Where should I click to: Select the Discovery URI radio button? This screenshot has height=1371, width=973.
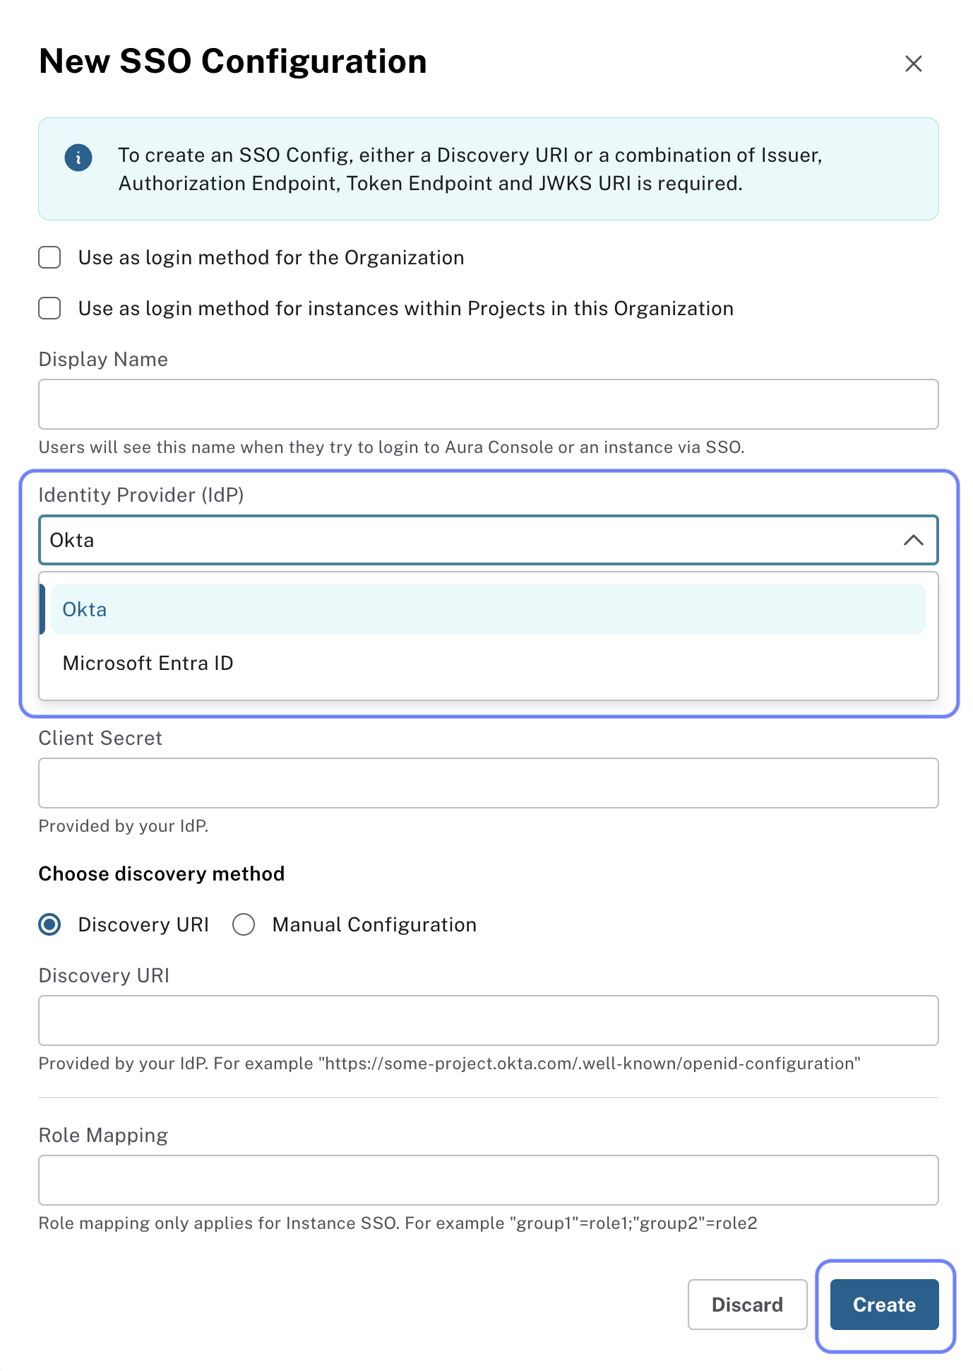pyautogui.click(x=49, y=924)
